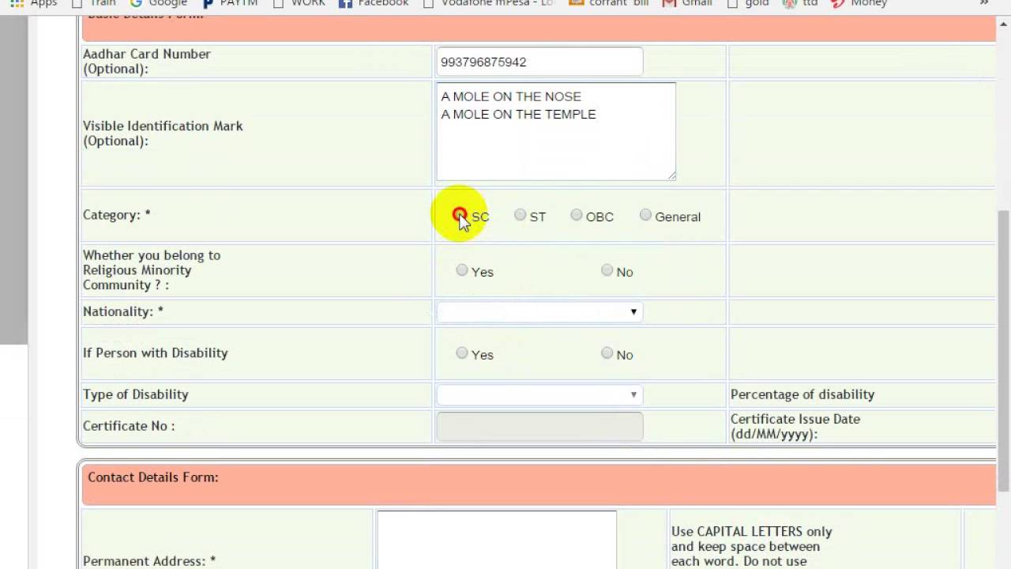Click the Certificate No field
Image resolution: width=1011 pixels, height=569 pixels.
[539, 427]
